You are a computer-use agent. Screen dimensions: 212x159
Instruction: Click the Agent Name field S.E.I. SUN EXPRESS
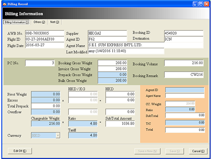[x=146, y=45]
